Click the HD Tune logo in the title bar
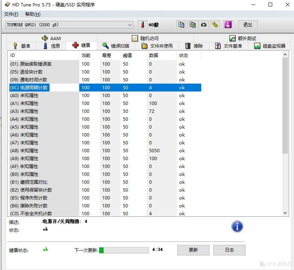Screen dimensions: 294x270 [x=7, y=4]
